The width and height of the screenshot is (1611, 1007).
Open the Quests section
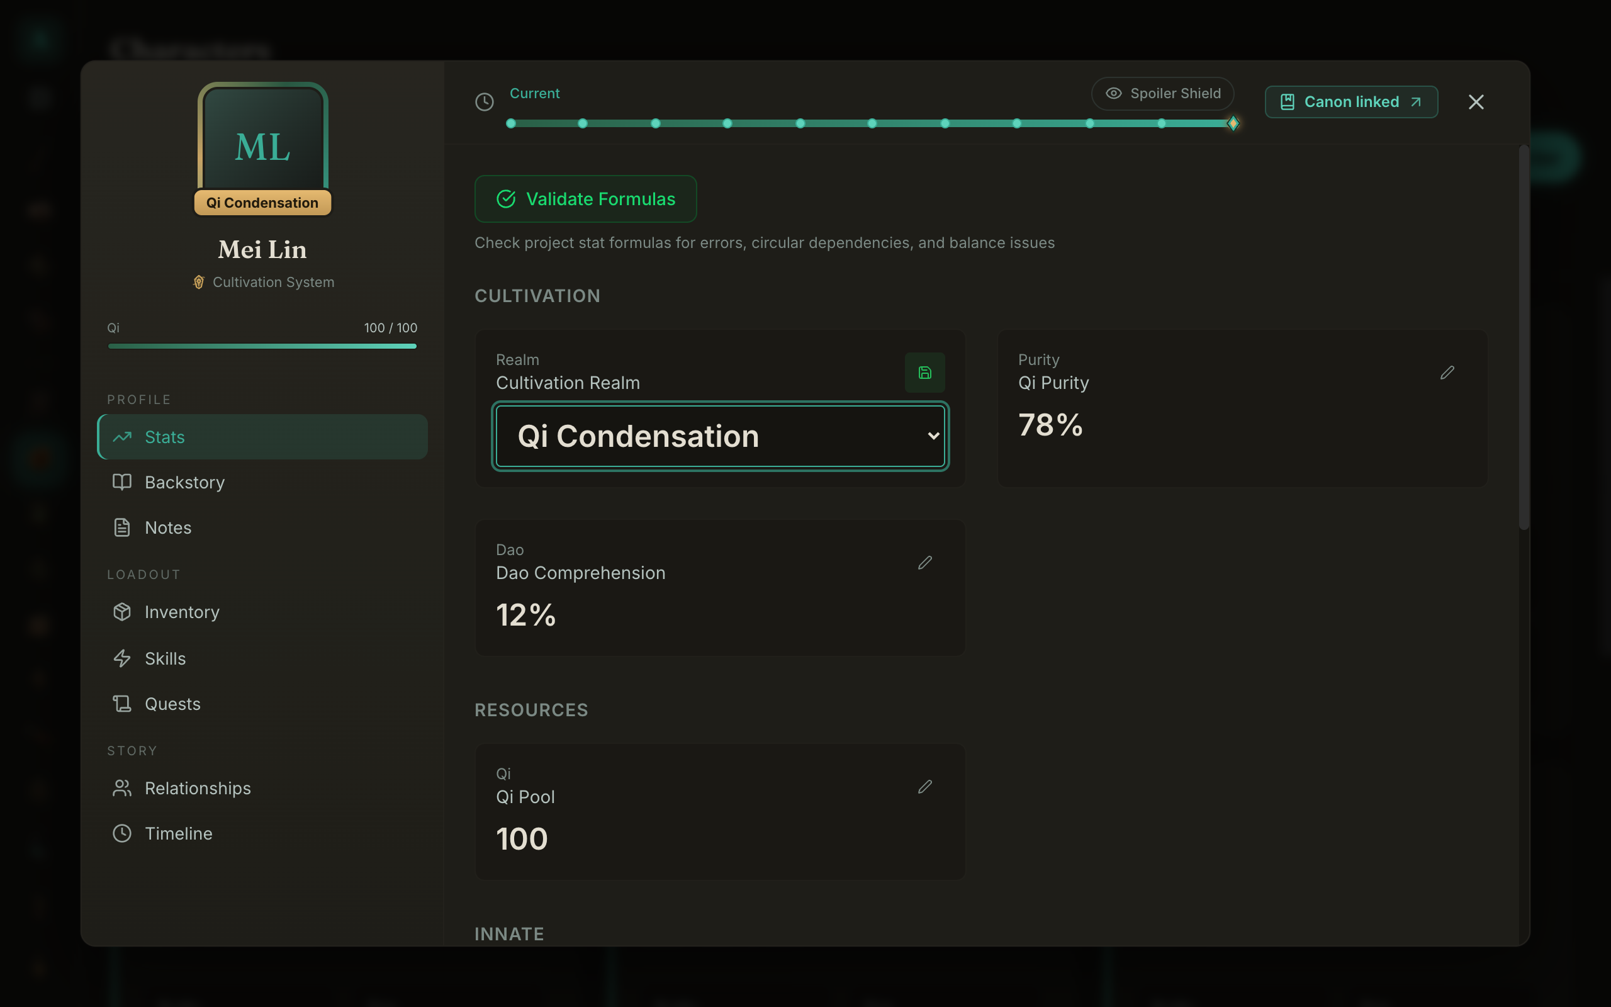tap(262, 704)
